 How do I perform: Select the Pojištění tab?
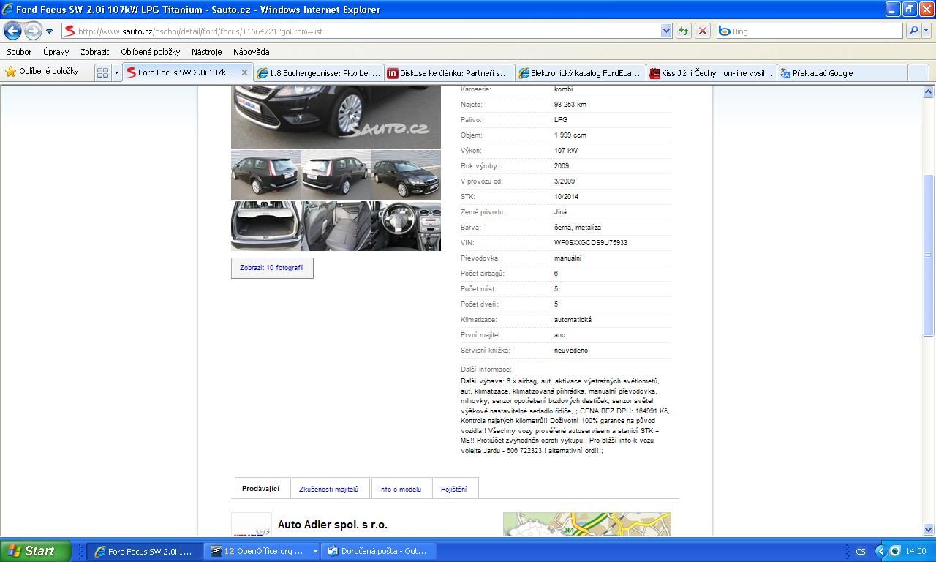point(453,489)
